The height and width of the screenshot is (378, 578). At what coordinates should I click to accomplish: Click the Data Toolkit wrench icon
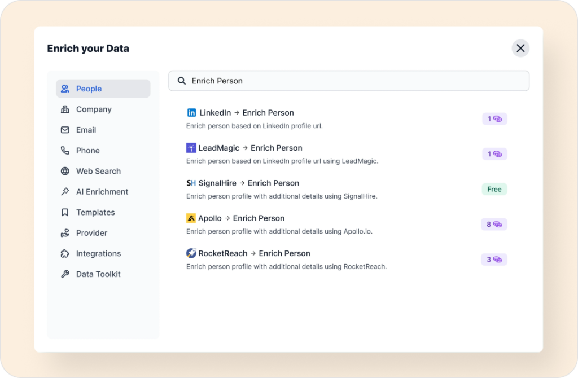point(65,274)
